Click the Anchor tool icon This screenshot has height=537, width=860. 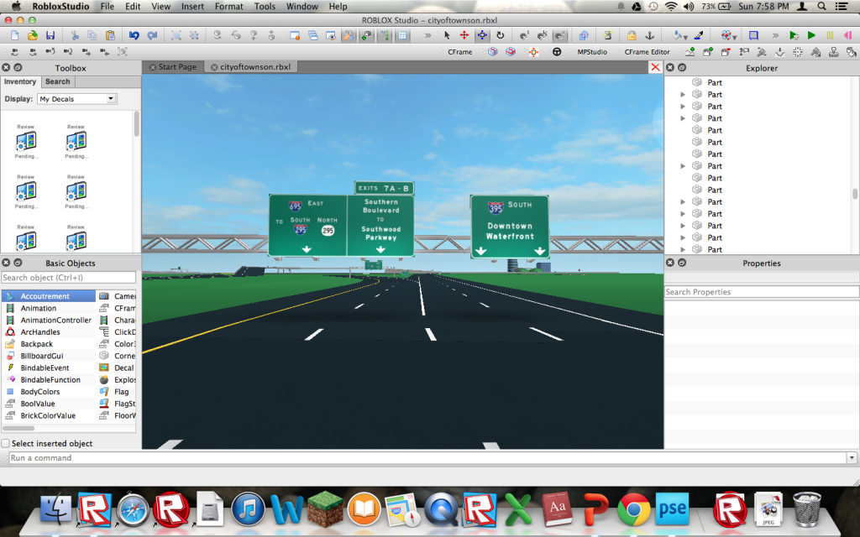click(x=649, y=35)
